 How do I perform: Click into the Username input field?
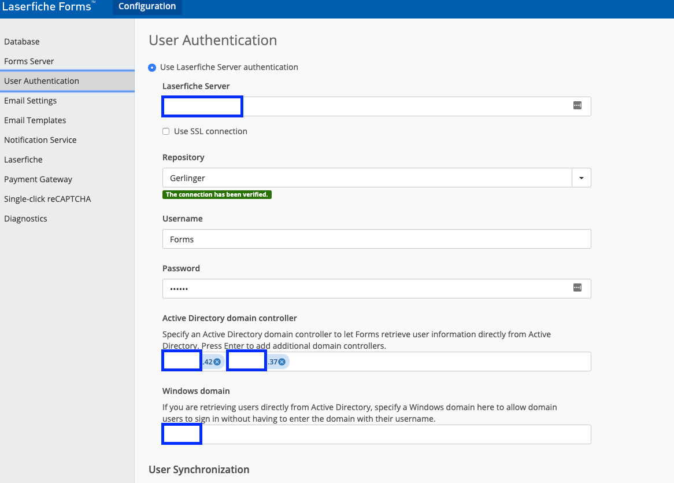[x=376, y=239]
